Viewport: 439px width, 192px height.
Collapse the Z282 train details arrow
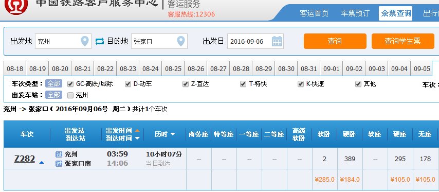tap(42, 162)
